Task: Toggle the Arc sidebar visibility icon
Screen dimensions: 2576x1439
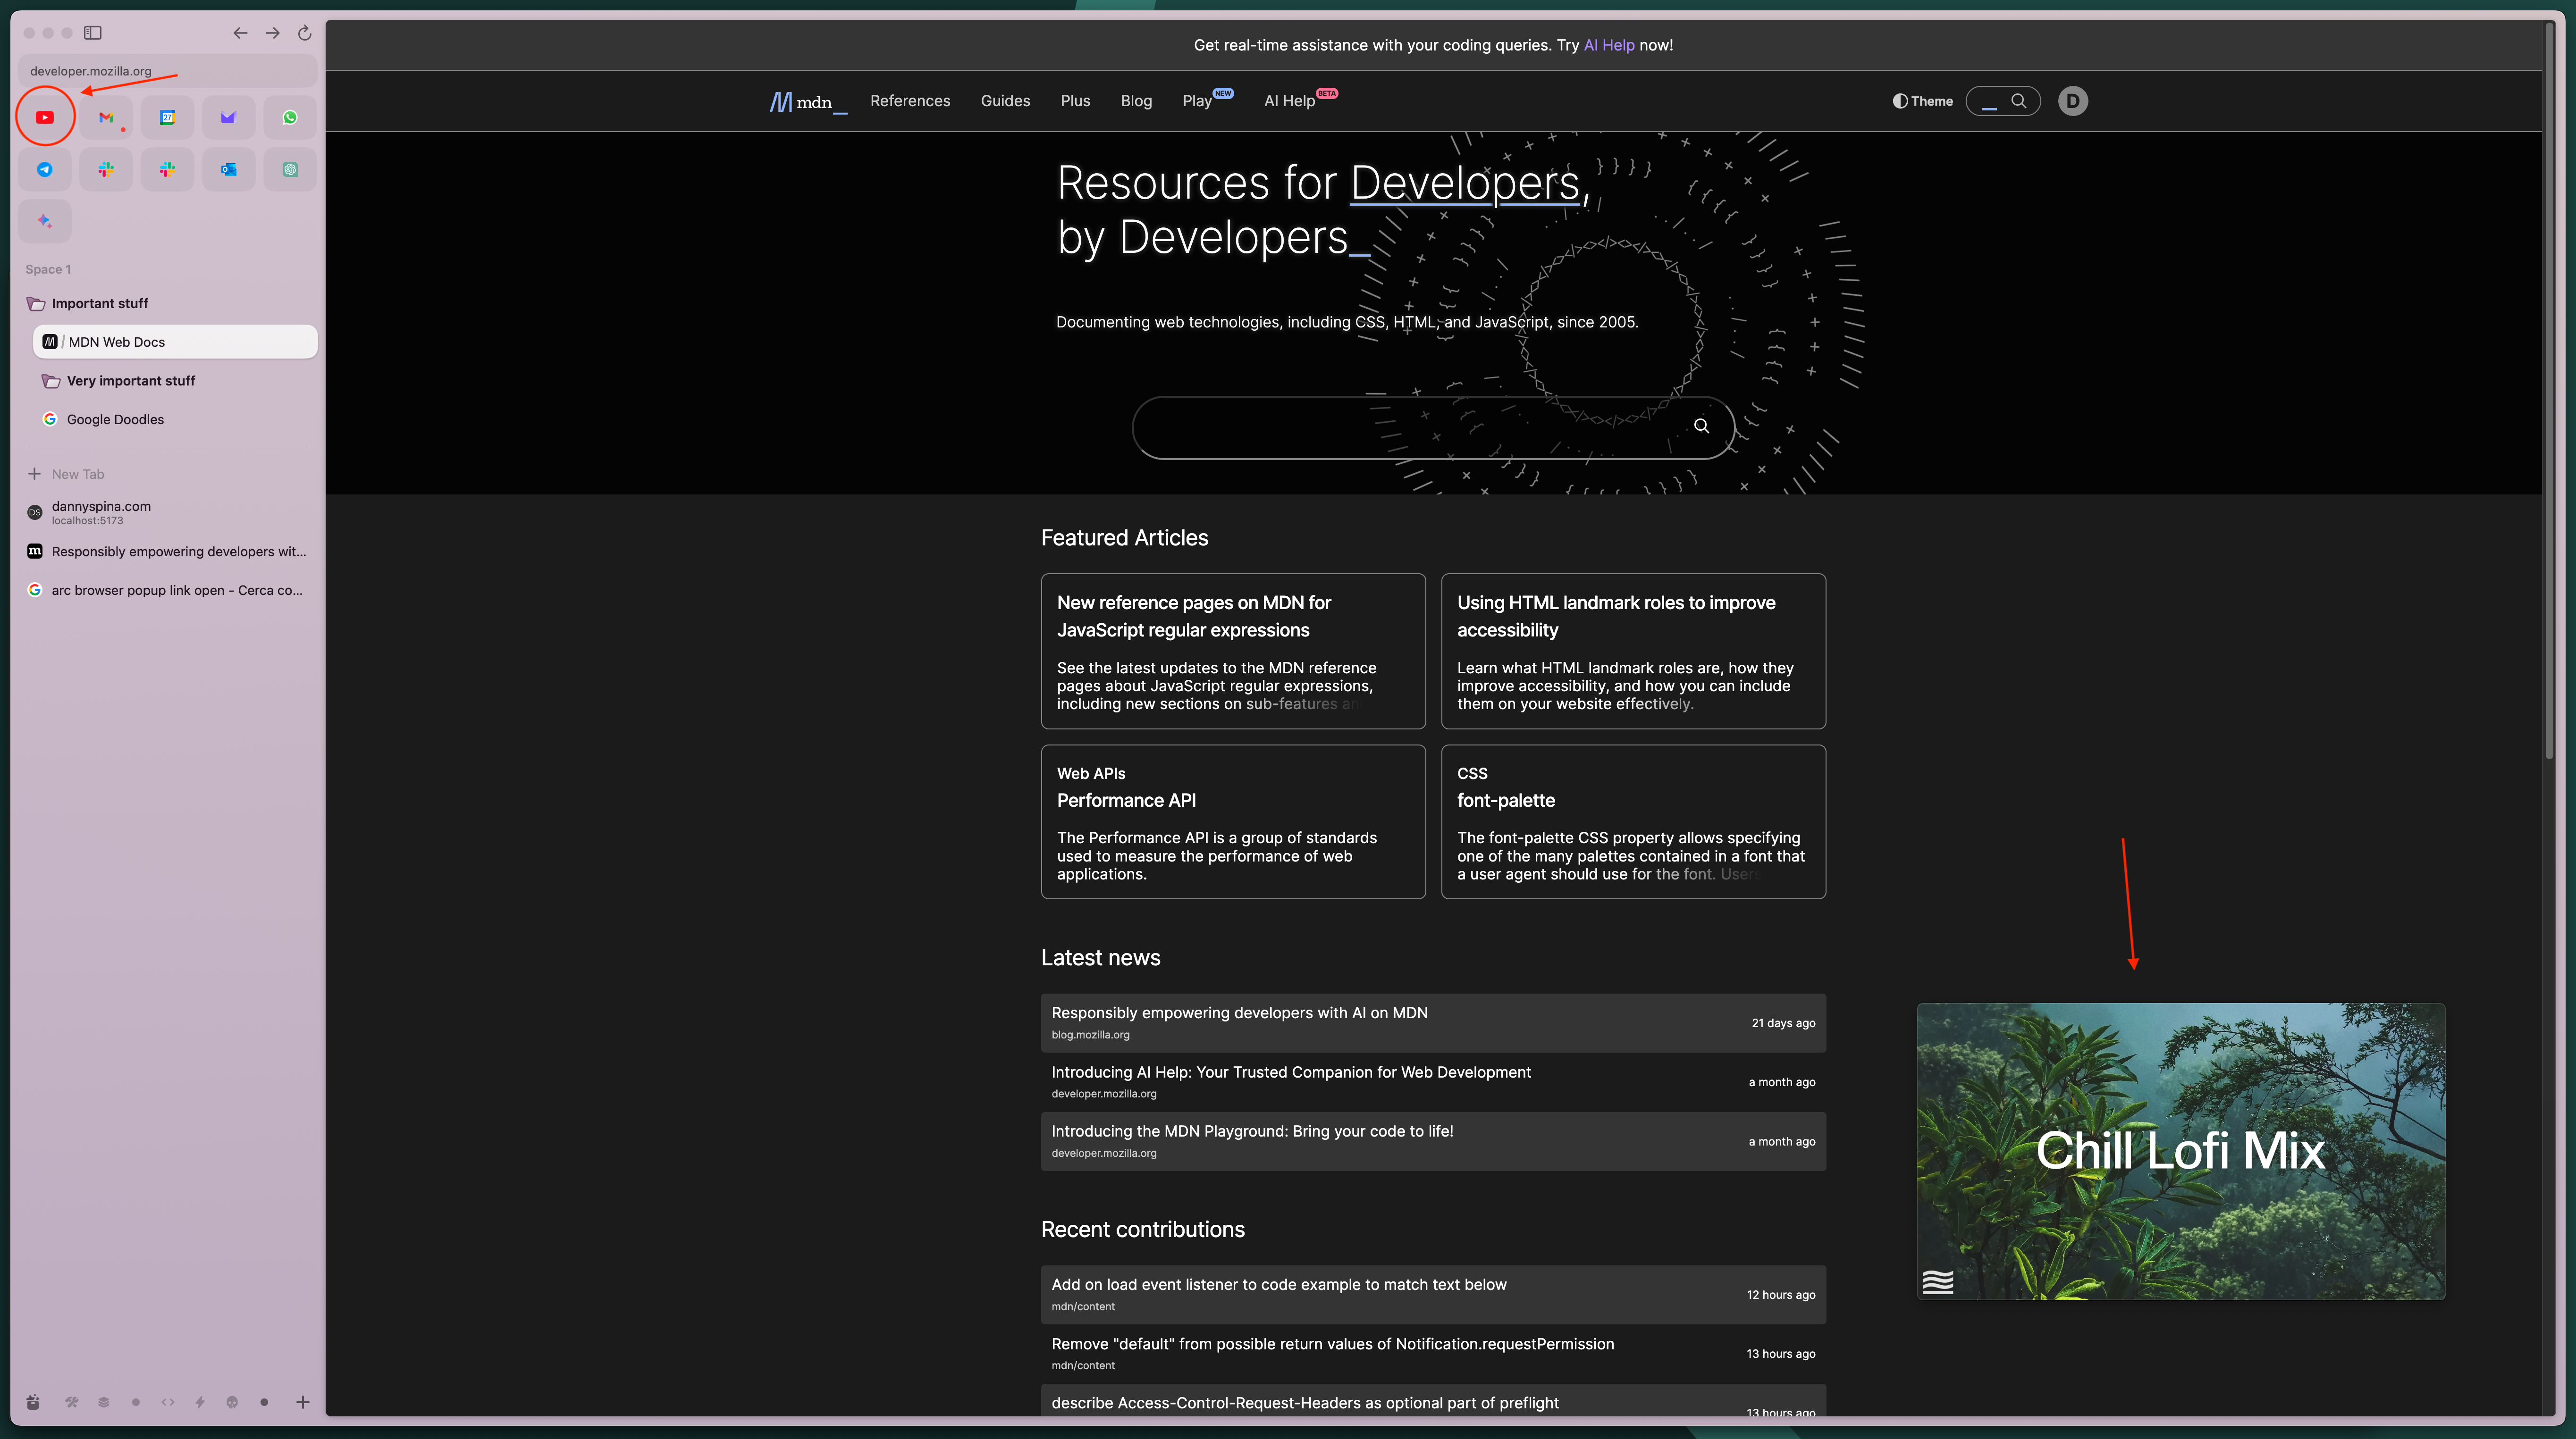Action: (x=93, y=33)
